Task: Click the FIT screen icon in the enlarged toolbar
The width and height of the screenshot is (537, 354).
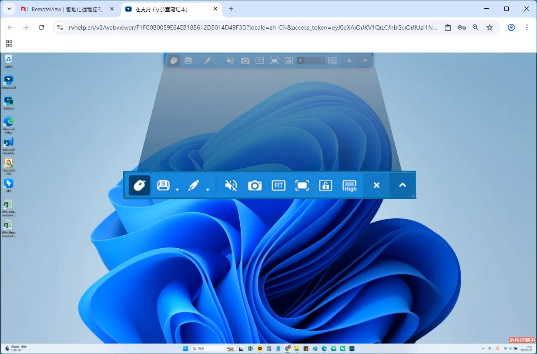Action: [x=279, y=186]
